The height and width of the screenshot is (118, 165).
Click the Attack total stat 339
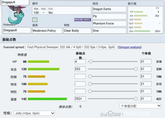tap(159, 69)
